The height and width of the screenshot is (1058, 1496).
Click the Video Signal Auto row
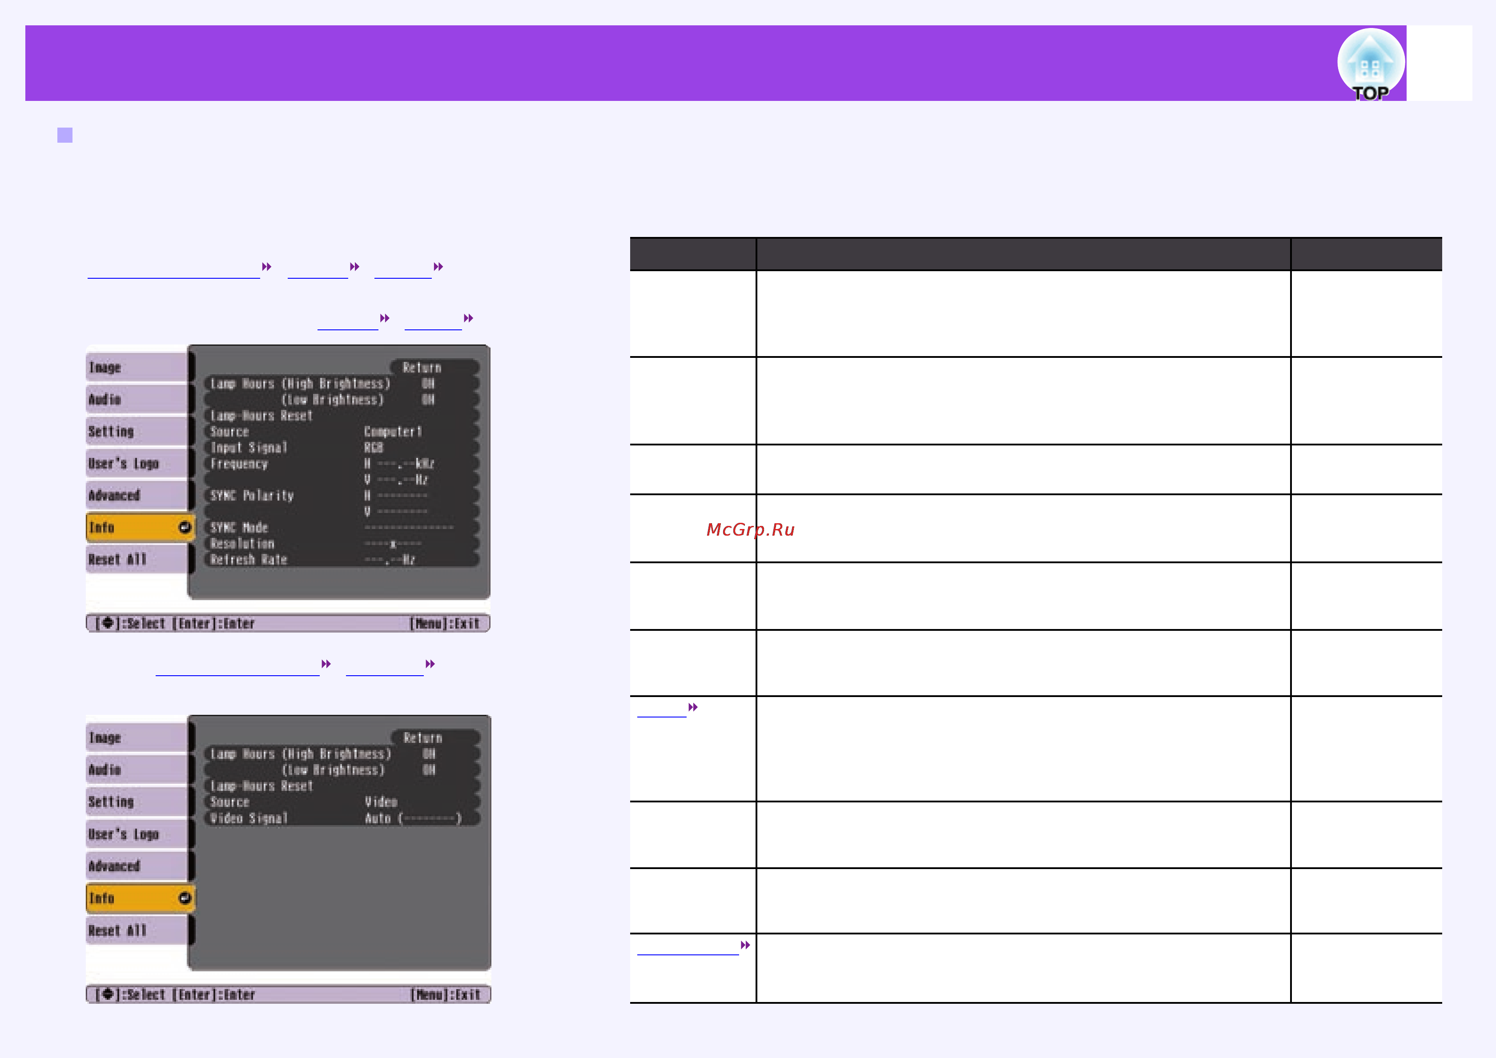tap(343, 818)
